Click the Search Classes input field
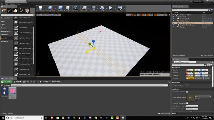 click(x=18, y=15)
